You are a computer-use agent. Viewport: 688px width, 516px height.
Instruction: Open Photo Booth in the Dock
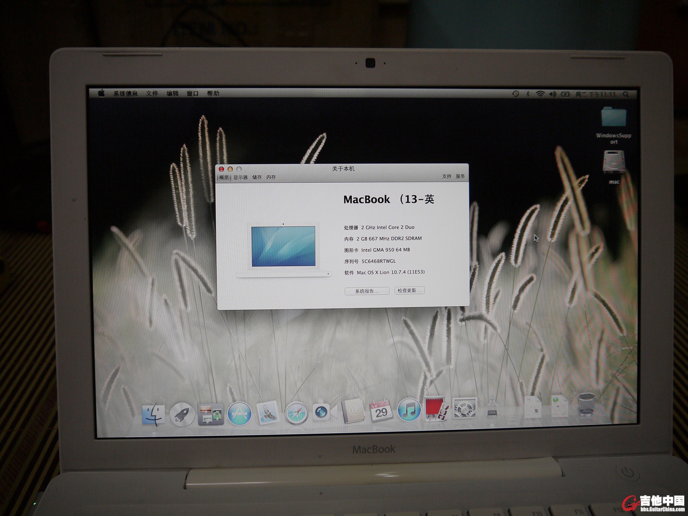point(436,409)
